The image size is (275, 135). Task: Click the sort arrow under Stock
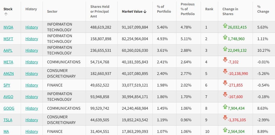[x=6, y=14]
